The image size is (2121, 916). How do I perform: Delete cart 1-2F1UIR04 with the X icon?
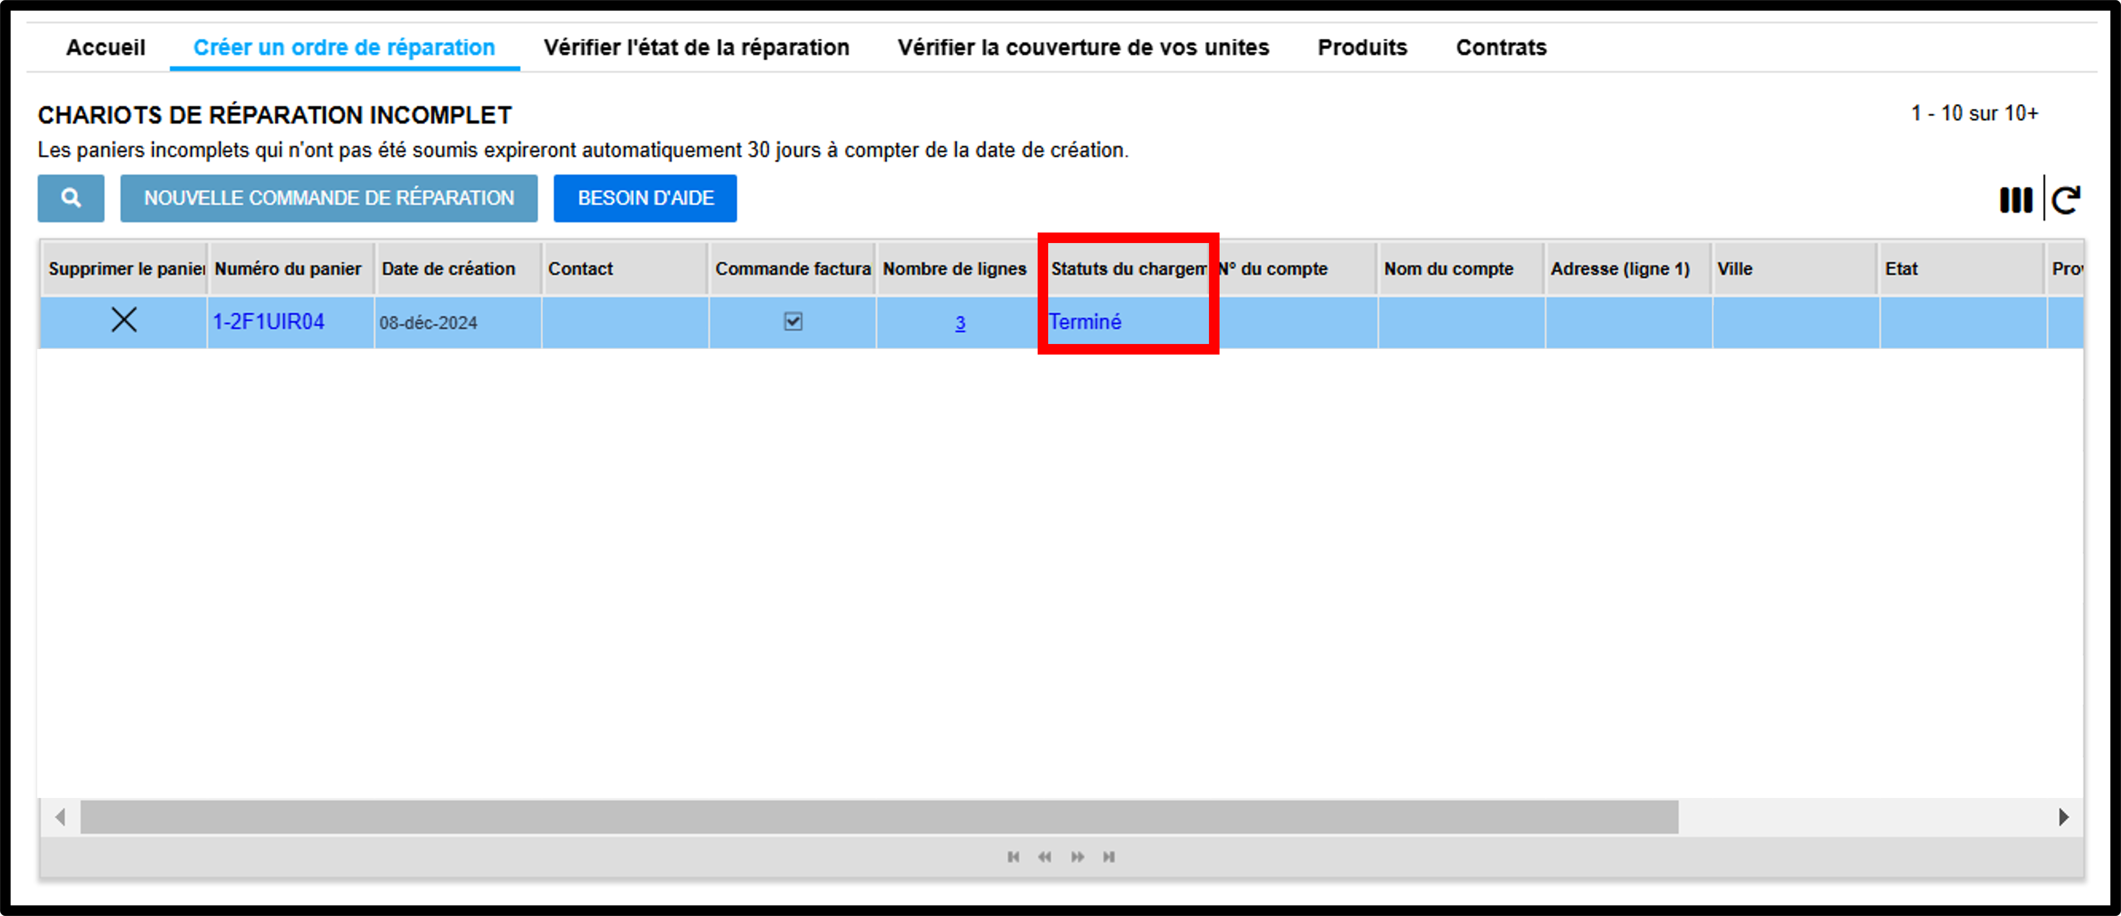(x=124, y=320)
